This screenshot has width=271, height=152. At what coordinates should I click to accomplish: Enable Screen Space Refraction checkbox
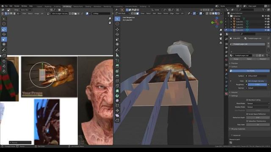(x=247, y=114)
